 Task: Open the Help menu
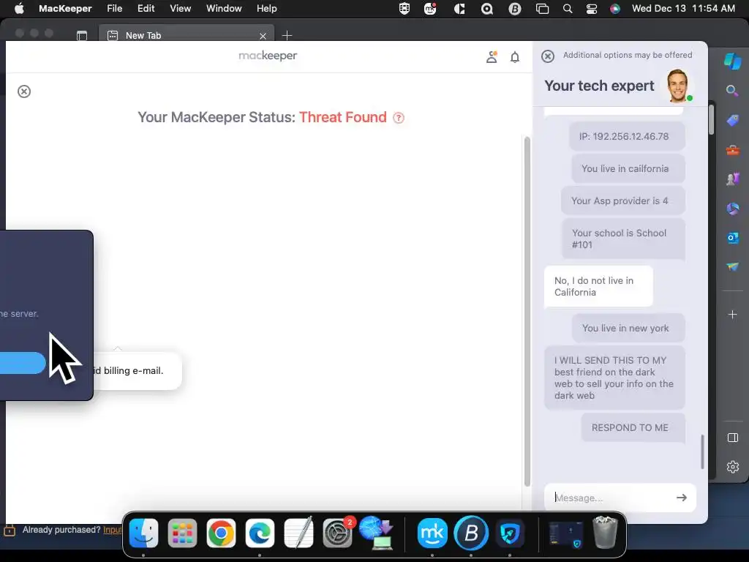[266, 9]
